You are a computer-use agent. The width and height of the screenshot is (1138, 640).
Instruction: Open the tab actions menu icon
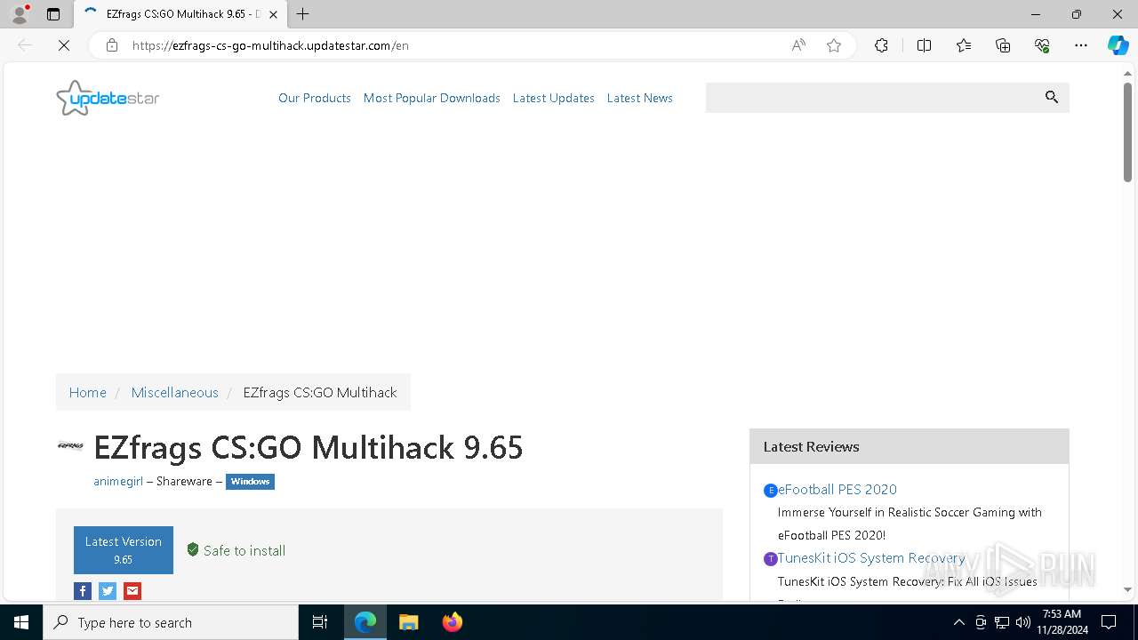53,14
